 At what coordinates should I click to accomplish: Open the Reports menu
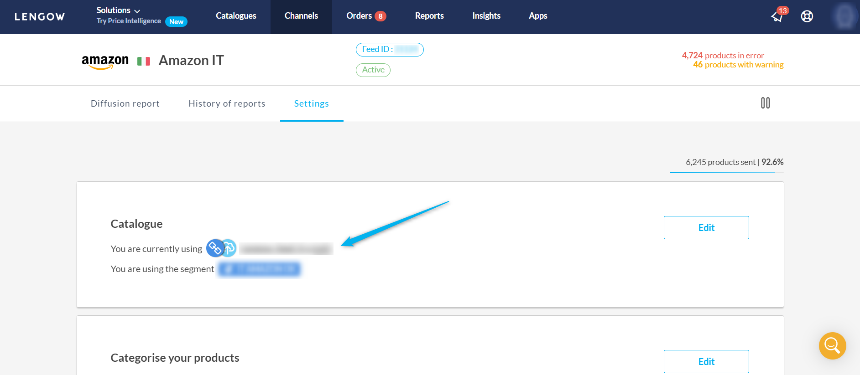[429, 16]
